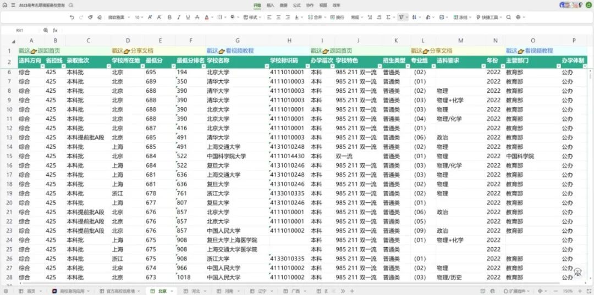Open the 快捷工具 quick tools menu
This screenshot has width=594, height=295.
tap(490, 18)
